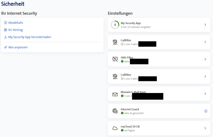Open SMS-Filter settings via its chevron
Viewport: 213px width, 137px height.
205,59
